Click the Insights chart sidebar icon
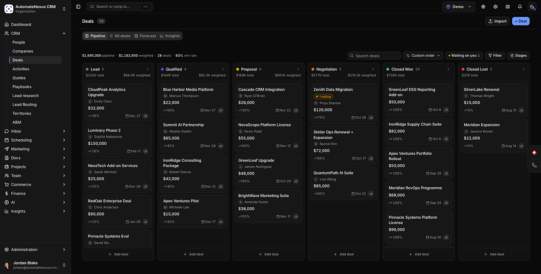This screenshot has height=274, width=541. tap(6, 211)
